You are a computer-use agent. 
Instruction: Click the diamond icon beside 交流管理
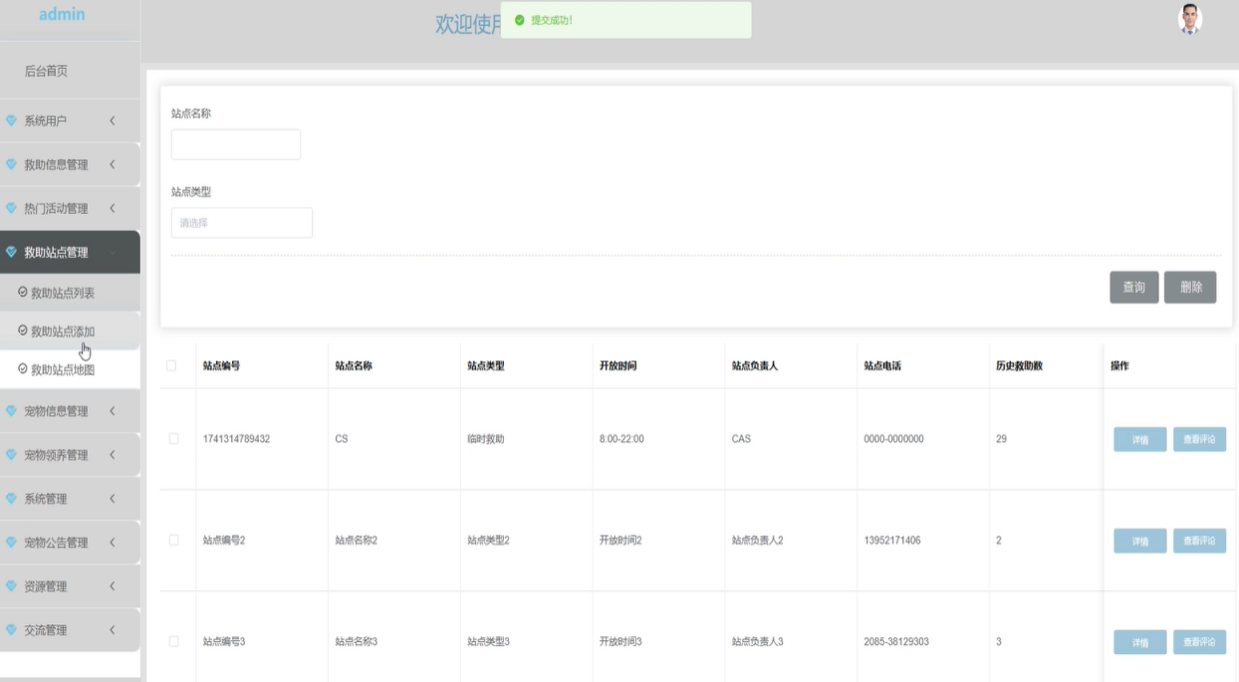pos(11,630)
